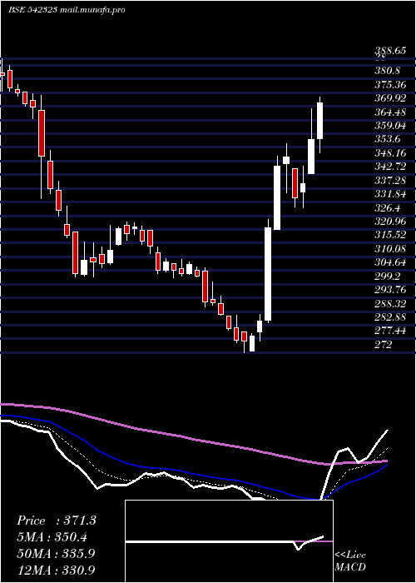The width and height of the screenshot is (416, 583).
Task: Click the '12MA : 330.9' readout
Action: point(57,570)
